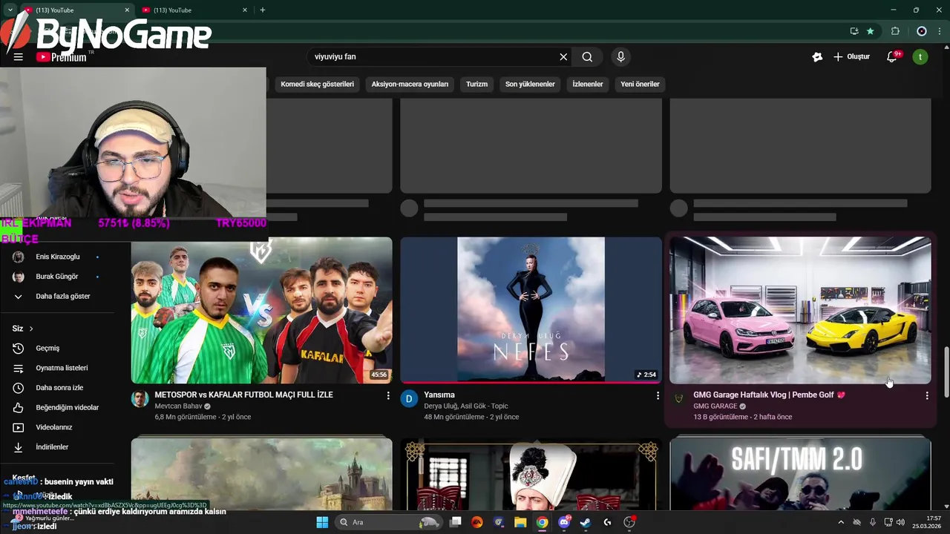Open a new browser tab with the plus
950x534 pixels.
(x=263, y=10)
